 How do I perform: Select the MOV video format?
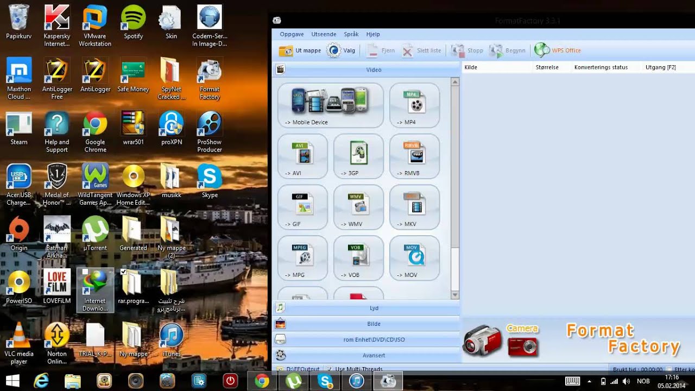point(414,258)
